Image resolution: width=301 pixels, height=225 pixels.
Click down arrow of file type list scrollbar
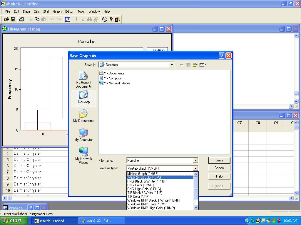click(x=196, y=207)
